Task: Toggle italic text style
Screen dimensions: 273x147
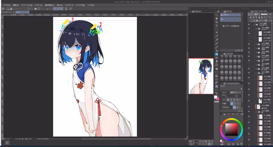Action: [232, 100]
